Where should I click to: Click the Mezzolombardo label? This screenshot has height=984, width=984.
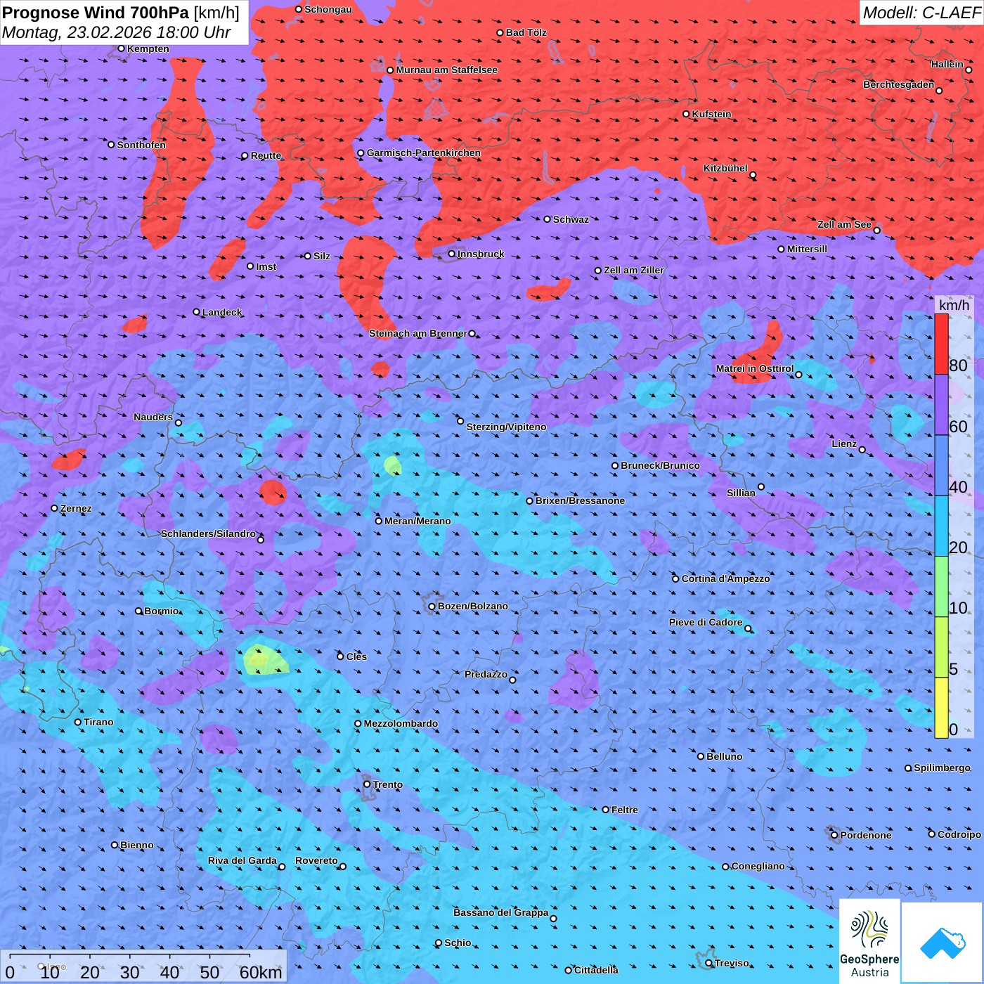[401, 723]
